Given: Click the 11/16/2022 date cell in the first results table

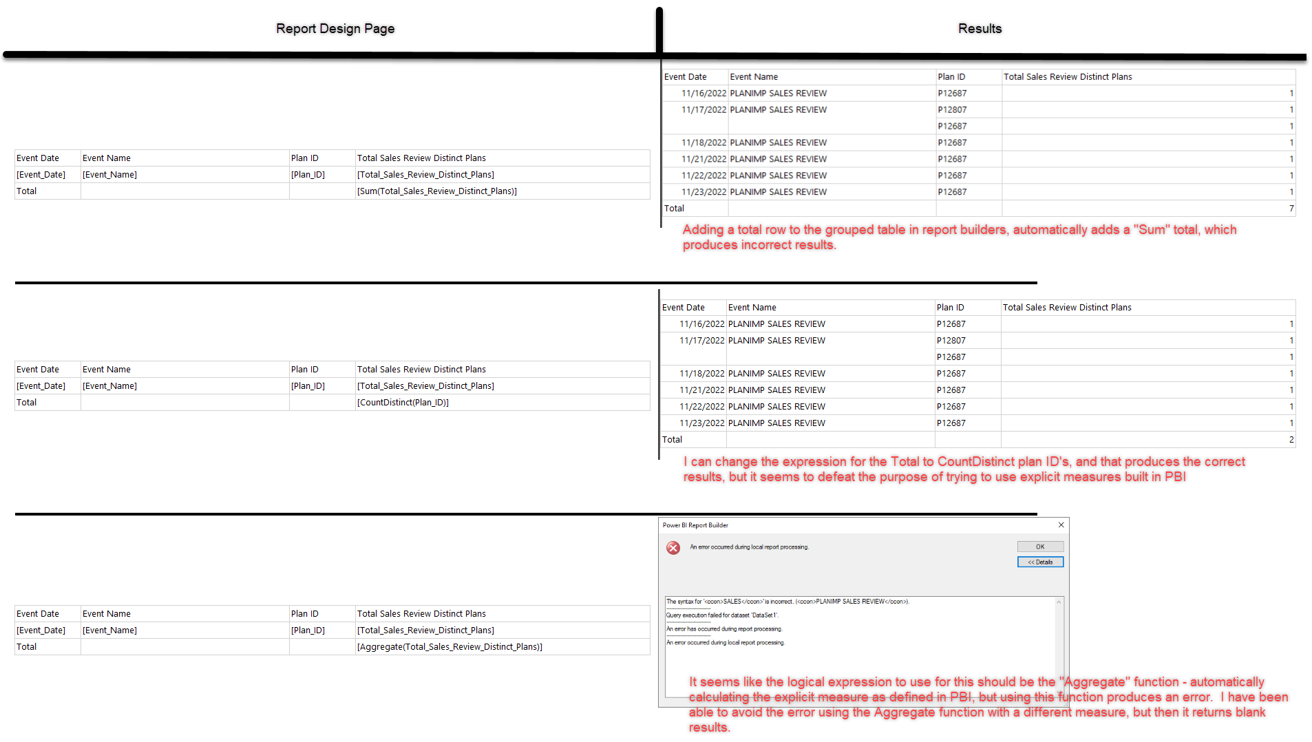Looking at the screenshot, I should pos(703,93).
